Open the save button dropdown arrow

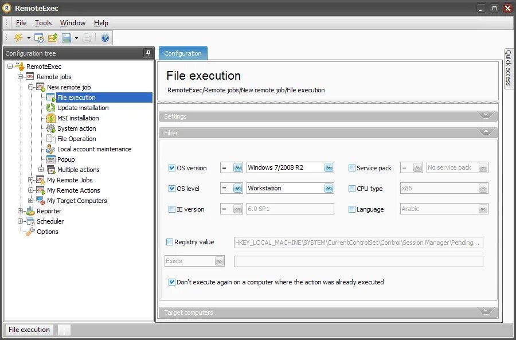(76, 38)
